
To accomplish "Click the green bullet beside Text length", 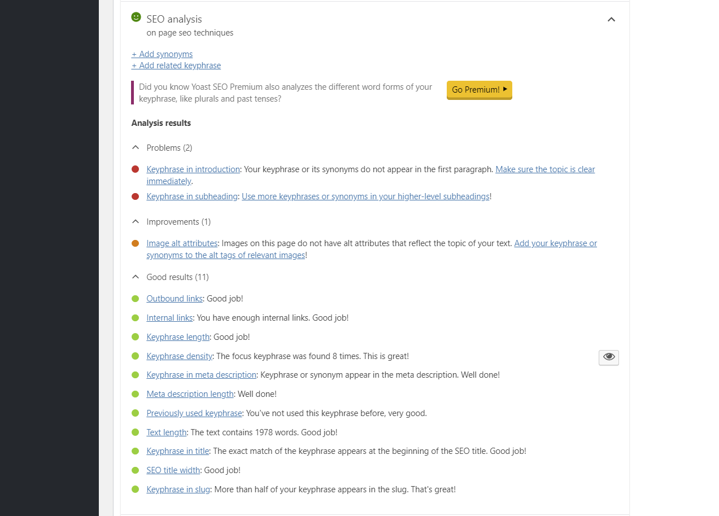I will click(136, 432).
